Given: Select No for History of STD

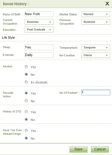Looking at the screenshot, I should 26,119.
